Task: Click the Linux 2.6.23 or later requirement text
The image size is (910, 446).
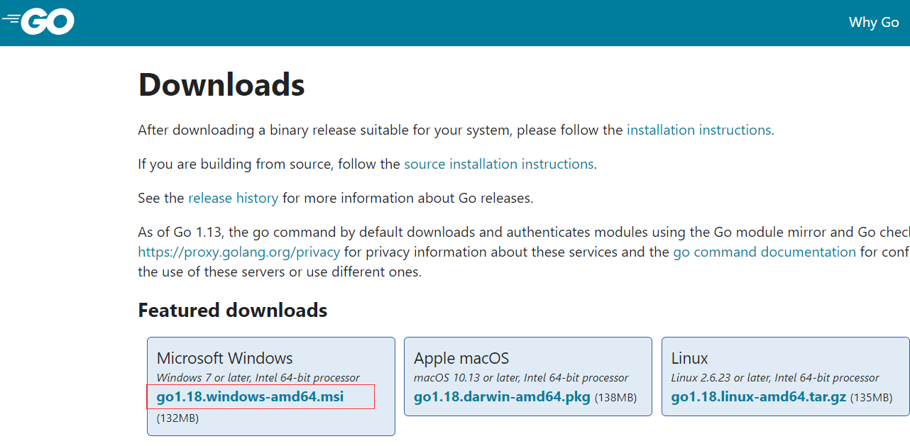Action: [x=775, y=378]
